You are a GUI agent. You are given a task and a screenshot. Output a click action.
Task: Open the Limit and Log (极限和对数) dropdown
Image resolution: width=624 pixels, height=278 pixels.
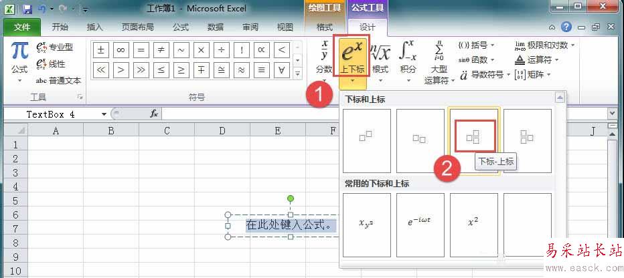click(x=545, y=45)
